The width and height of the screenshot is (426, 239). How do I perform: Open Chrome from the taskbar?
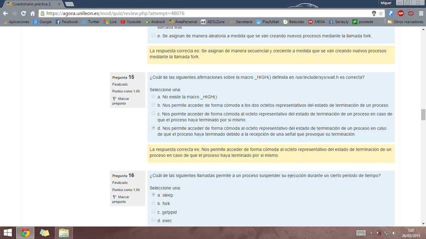[x=25, y=233]
